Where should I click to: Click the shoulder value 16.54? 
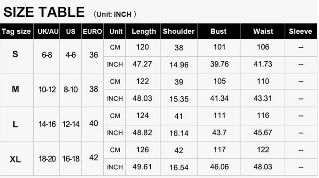(x=179, y=167)
